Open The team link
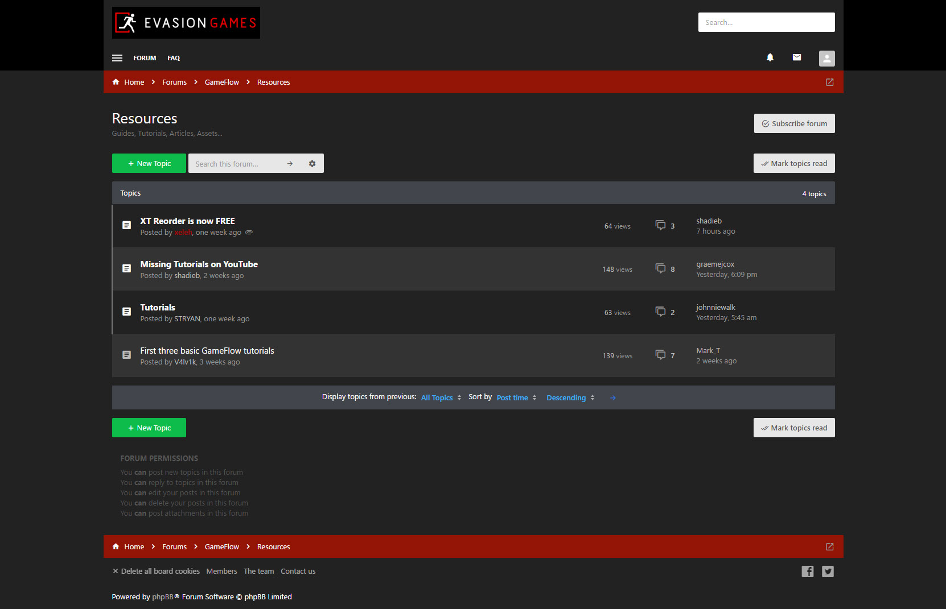 (x=258, y=571)
